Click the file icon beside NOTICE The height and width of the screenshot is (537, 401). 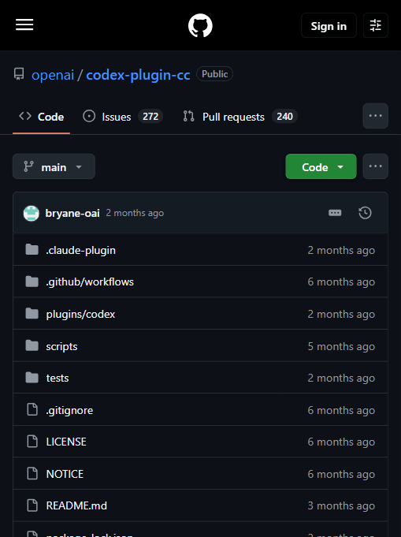(32, 473)
